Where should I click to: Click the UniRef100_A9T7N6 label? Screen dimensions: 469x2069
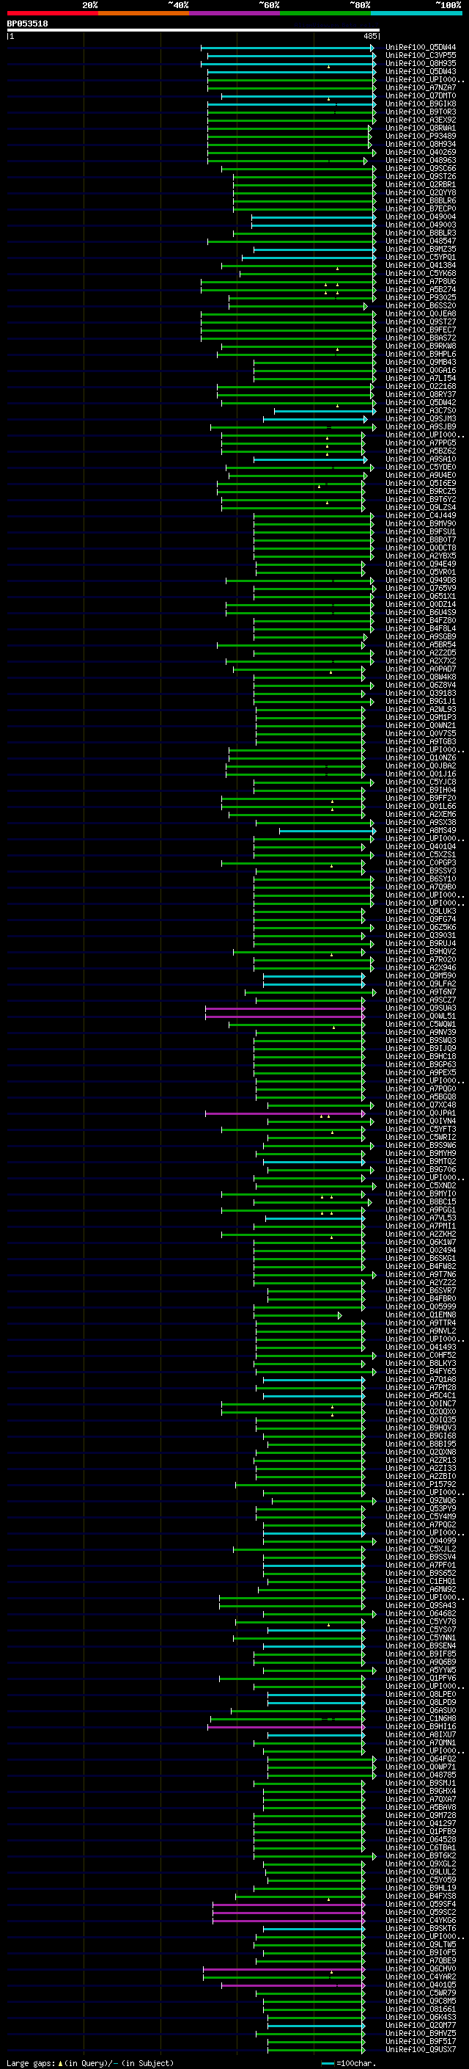[x=420, y=1274]
